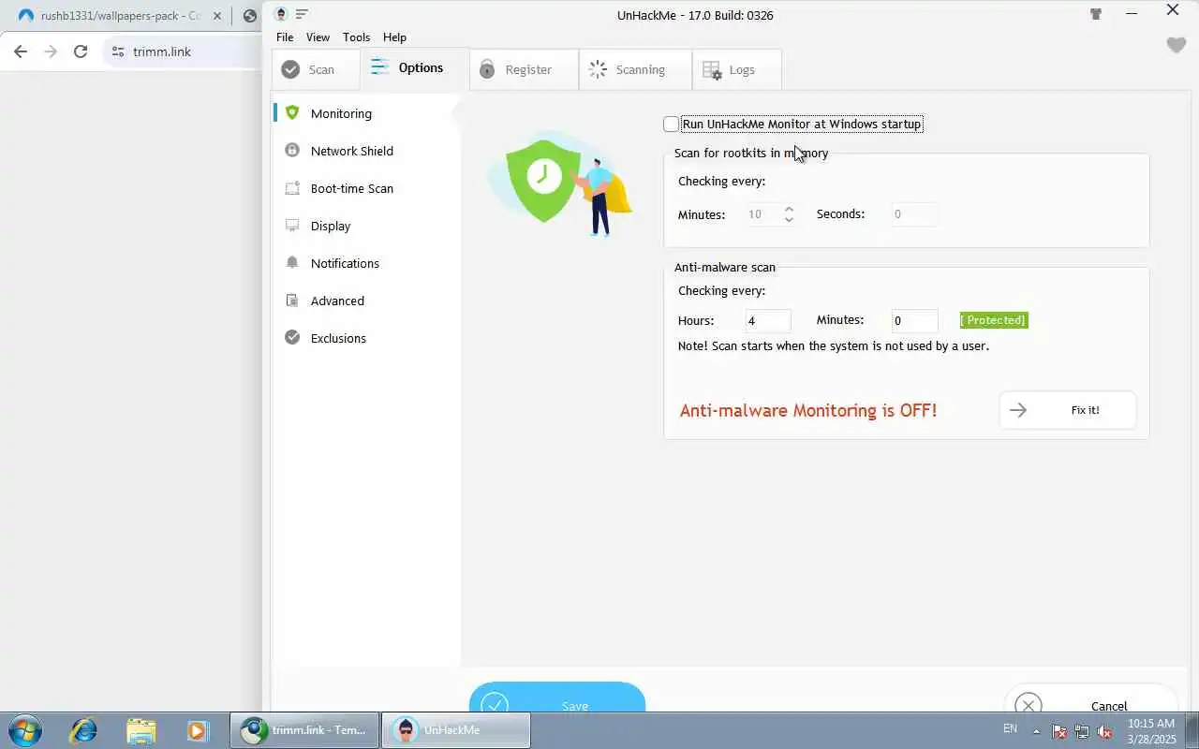Click the Advanced settings icon
Viewport: 1199px width, 749px height.
(x=292, y=300)
